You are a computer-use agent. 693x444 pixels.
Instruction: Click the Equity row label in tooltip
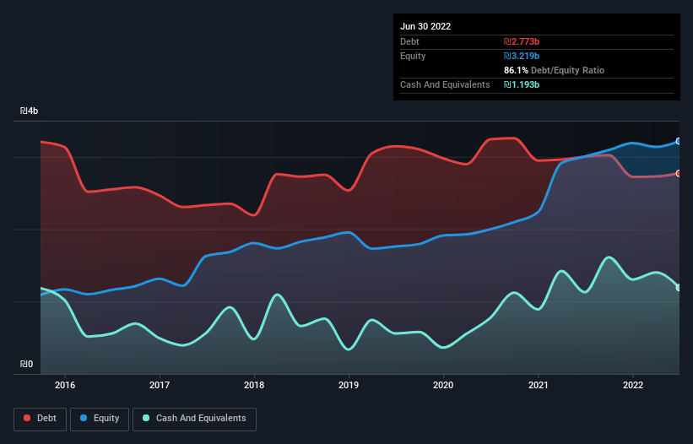pyautogui.click(x=413, y=56)
